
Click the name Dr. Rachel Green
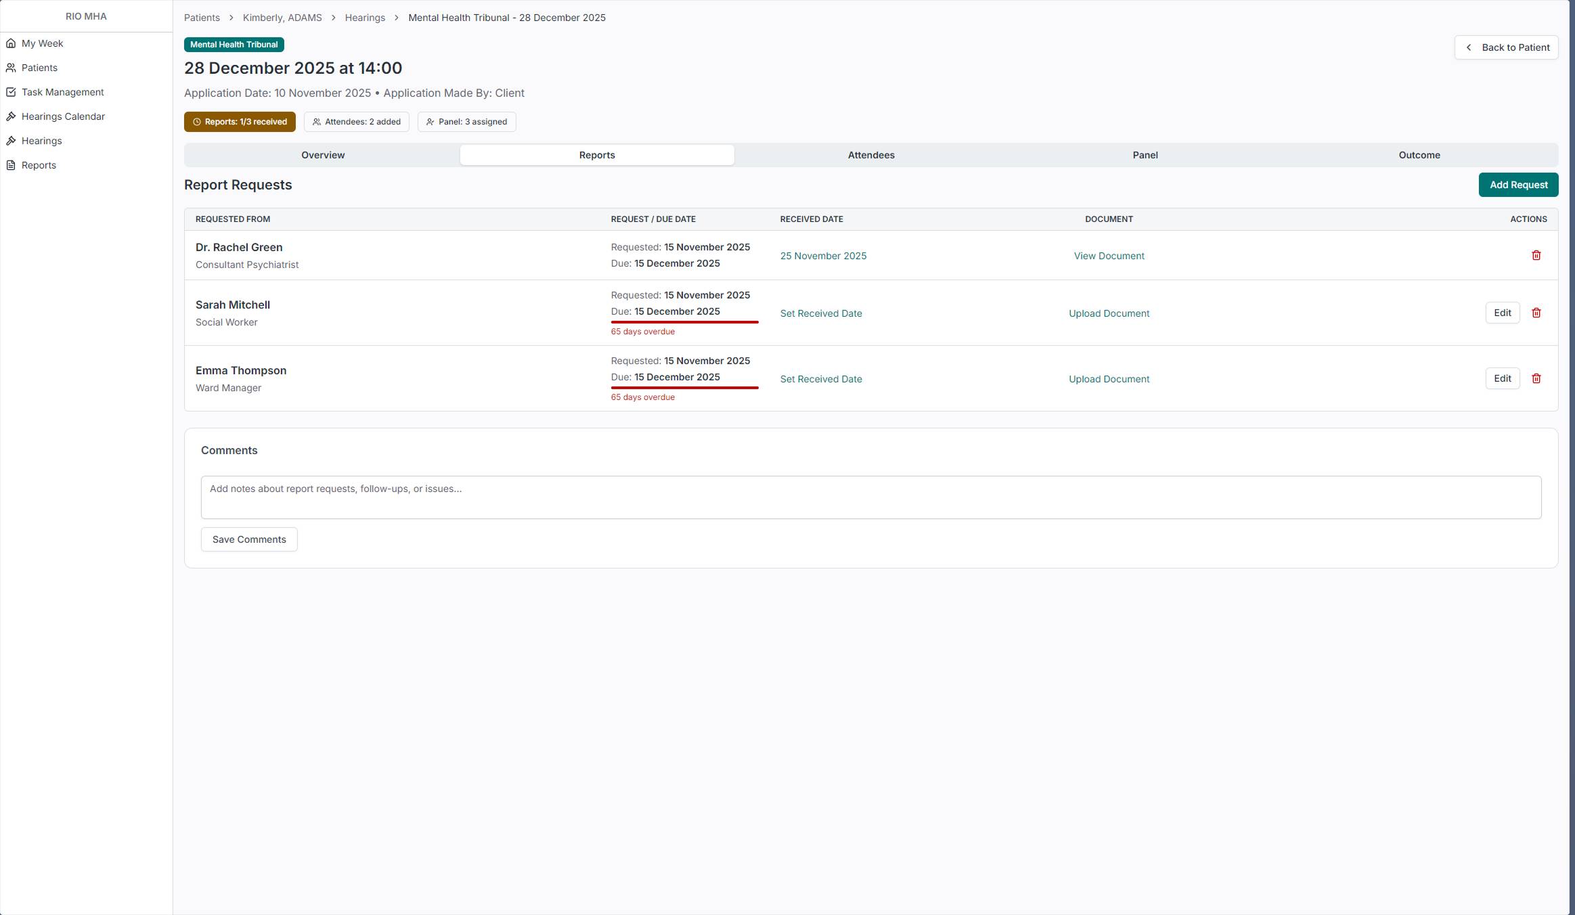[x=239, y=247]
